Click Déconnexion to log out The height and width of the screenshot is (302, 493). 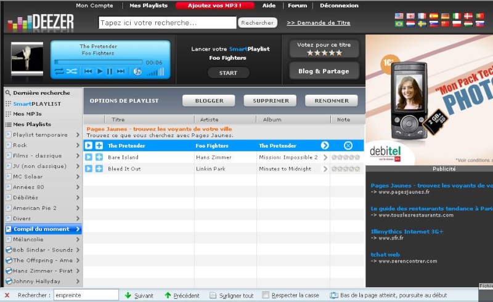point(339,6)
